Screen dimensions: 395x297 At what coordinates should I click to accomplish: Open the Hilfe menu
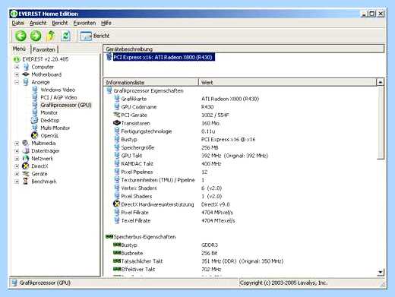pos(106,23)
